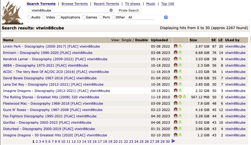Click magnet icon for David Bowie Discography

tap(176, 78)
